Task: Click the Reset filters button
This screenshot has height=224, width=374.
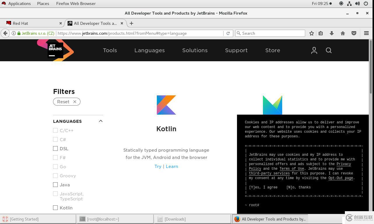Action: tap(66, 101)
